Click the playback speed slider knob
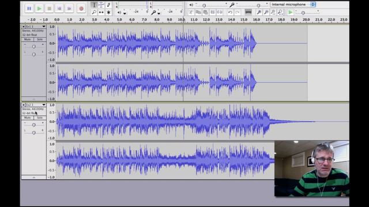This screenshot has width=369, height=207. (x=303, y=13)
